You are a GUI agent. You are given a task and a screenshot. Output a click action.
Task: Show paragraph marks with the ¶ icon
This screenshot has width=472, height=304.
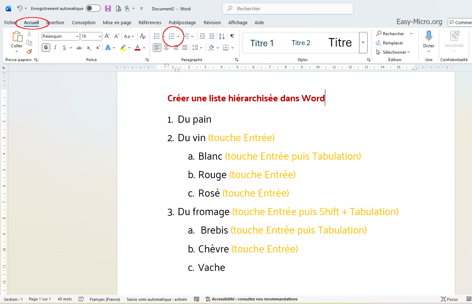[232, 36]
